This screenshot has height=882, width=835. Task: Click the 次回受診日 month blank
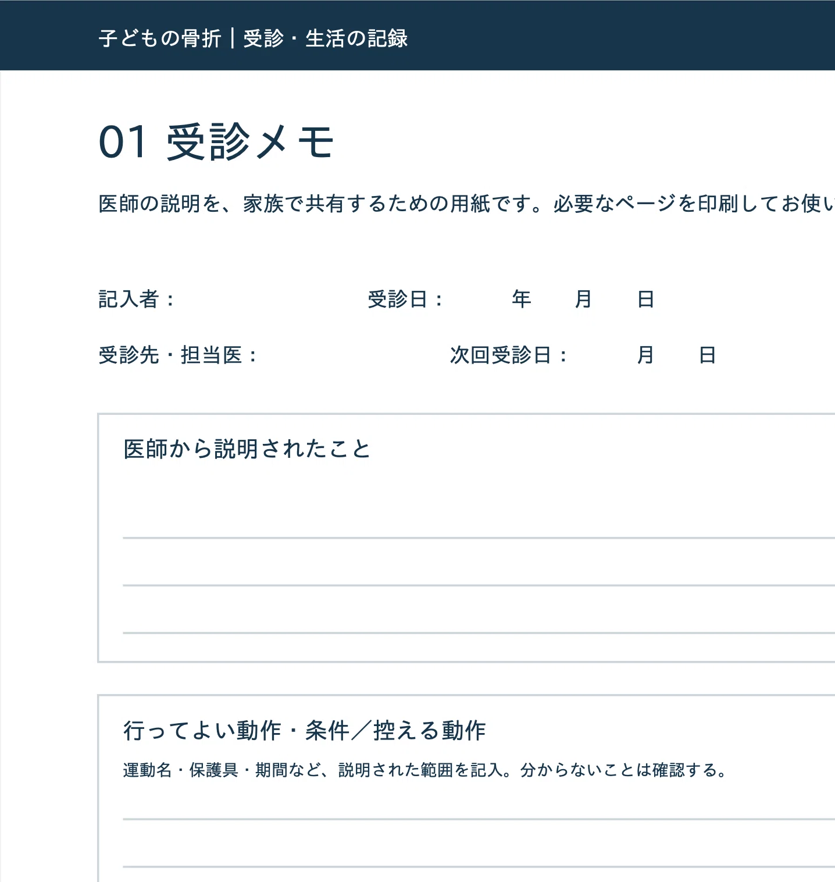pyautogui.click(x=602, y=355)
